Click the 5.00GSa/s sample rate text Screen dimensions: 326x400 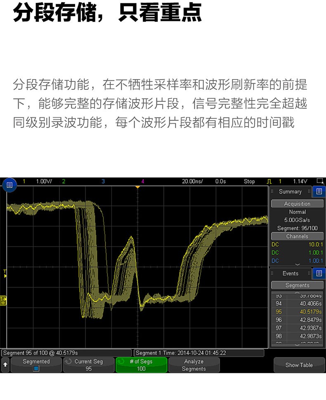pyautogui.click(x=297, y=220)
